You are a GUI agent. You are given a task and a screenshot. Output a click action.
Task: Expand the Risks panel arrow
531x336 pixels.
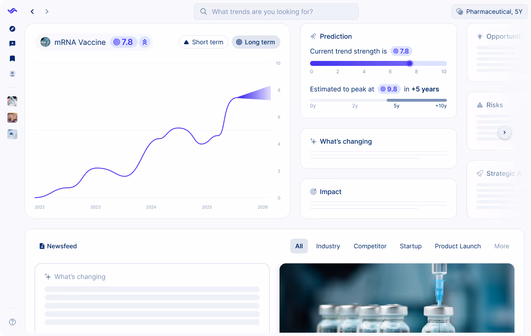pos(505,132)
